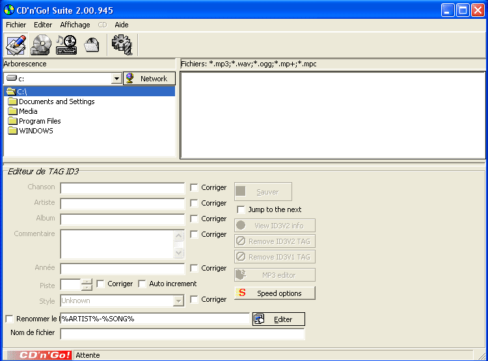
Task: Click the Nom de fichier field
Action: tap(182, 334)
